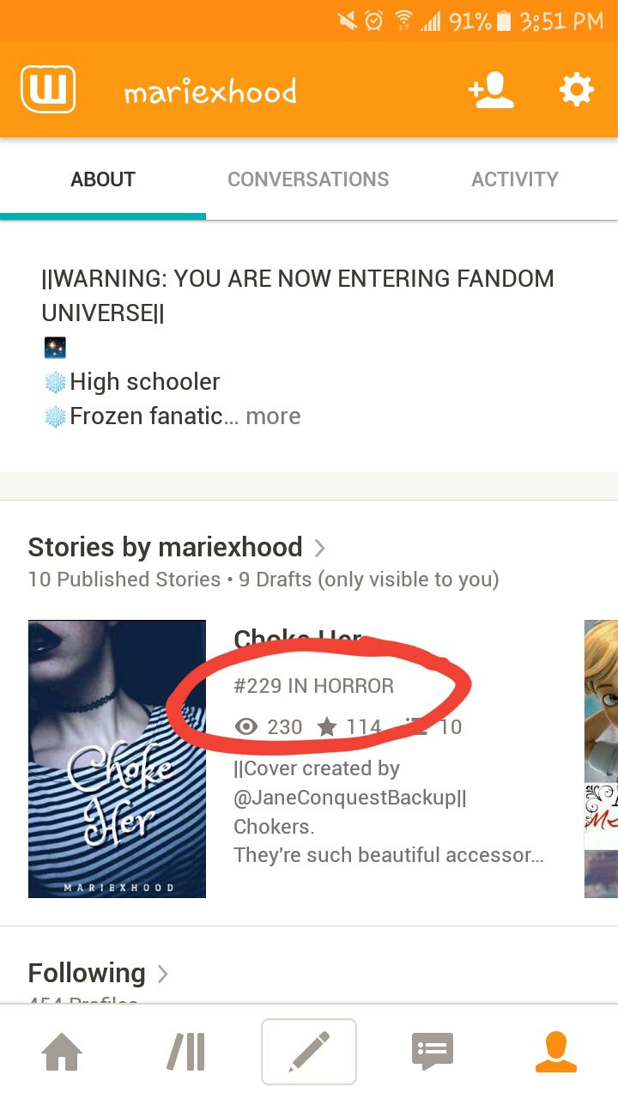Tap the Wattpad logo icon
The image size is (618, 1099).
point(48,89)
